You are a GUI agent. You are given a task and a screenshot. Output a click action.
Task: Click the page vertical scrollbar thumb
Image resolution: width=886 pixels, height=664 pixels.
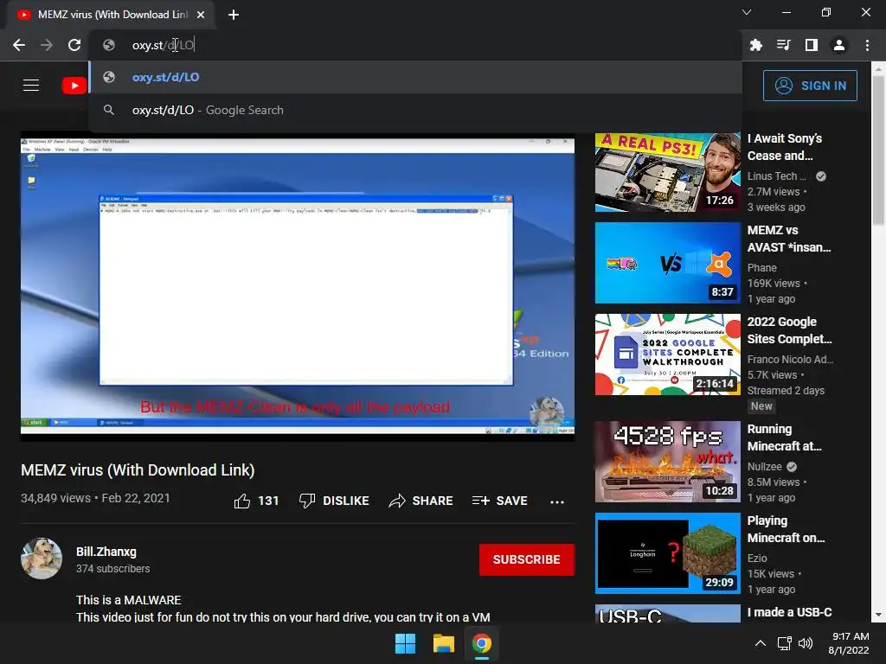[878, 150]
